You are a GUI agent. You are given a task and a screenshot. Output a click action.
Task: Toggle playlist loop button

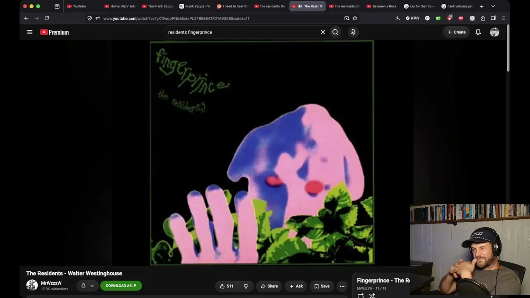(361, 296)
